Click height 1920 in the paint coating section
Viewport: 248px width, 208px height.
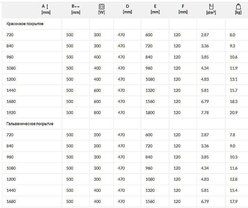(x=11, y=112)
